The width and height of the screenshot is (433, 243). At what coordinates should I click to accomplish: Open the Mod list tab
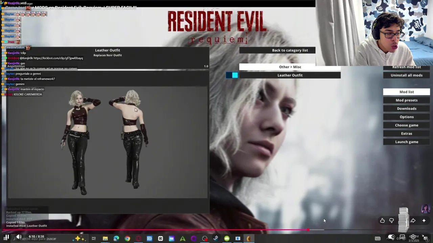click(x=407, y=92)
